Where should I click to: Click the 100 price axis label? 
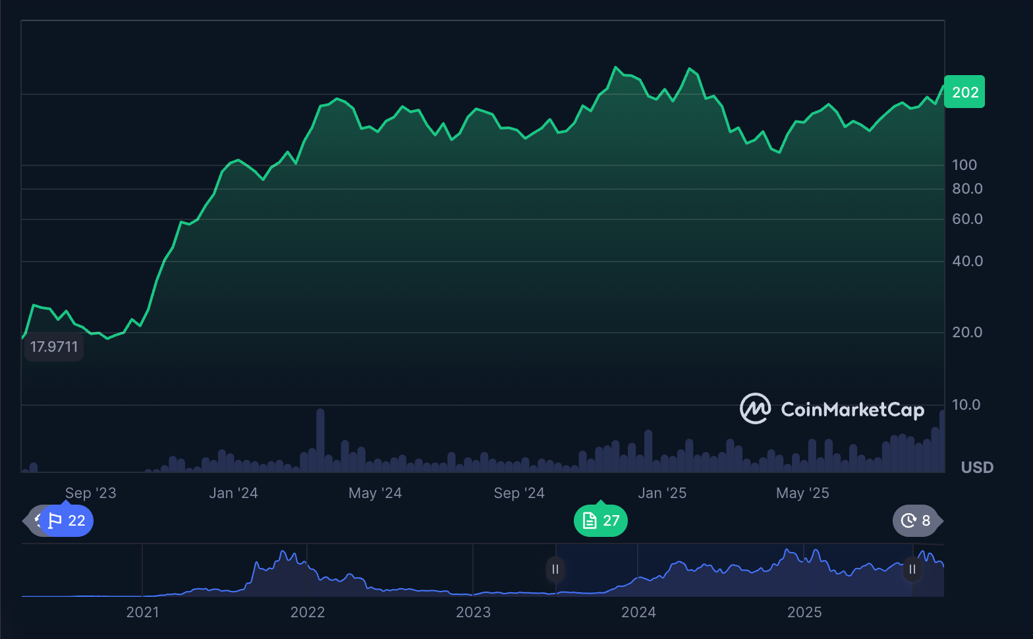coord(964,165)
